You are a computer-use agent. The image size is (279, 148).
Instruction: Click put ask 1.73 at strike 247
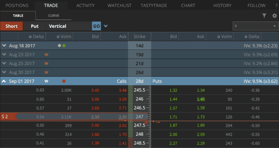tap(201, 117)
